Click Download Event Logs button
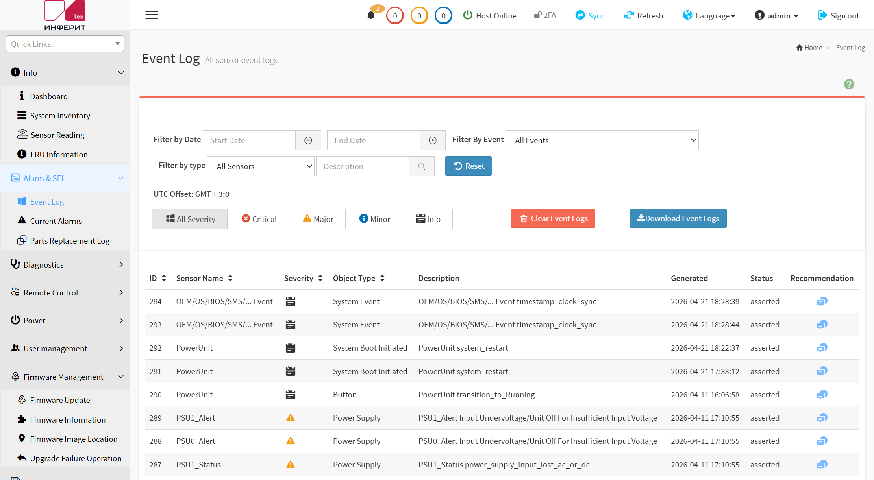This screenshot has height=480, width=874. point(678,218)
